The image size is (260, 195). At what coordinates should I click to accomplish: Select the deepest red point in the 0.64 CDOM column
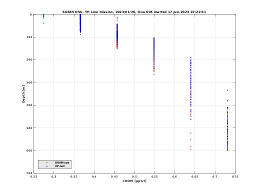coord(191,149)
